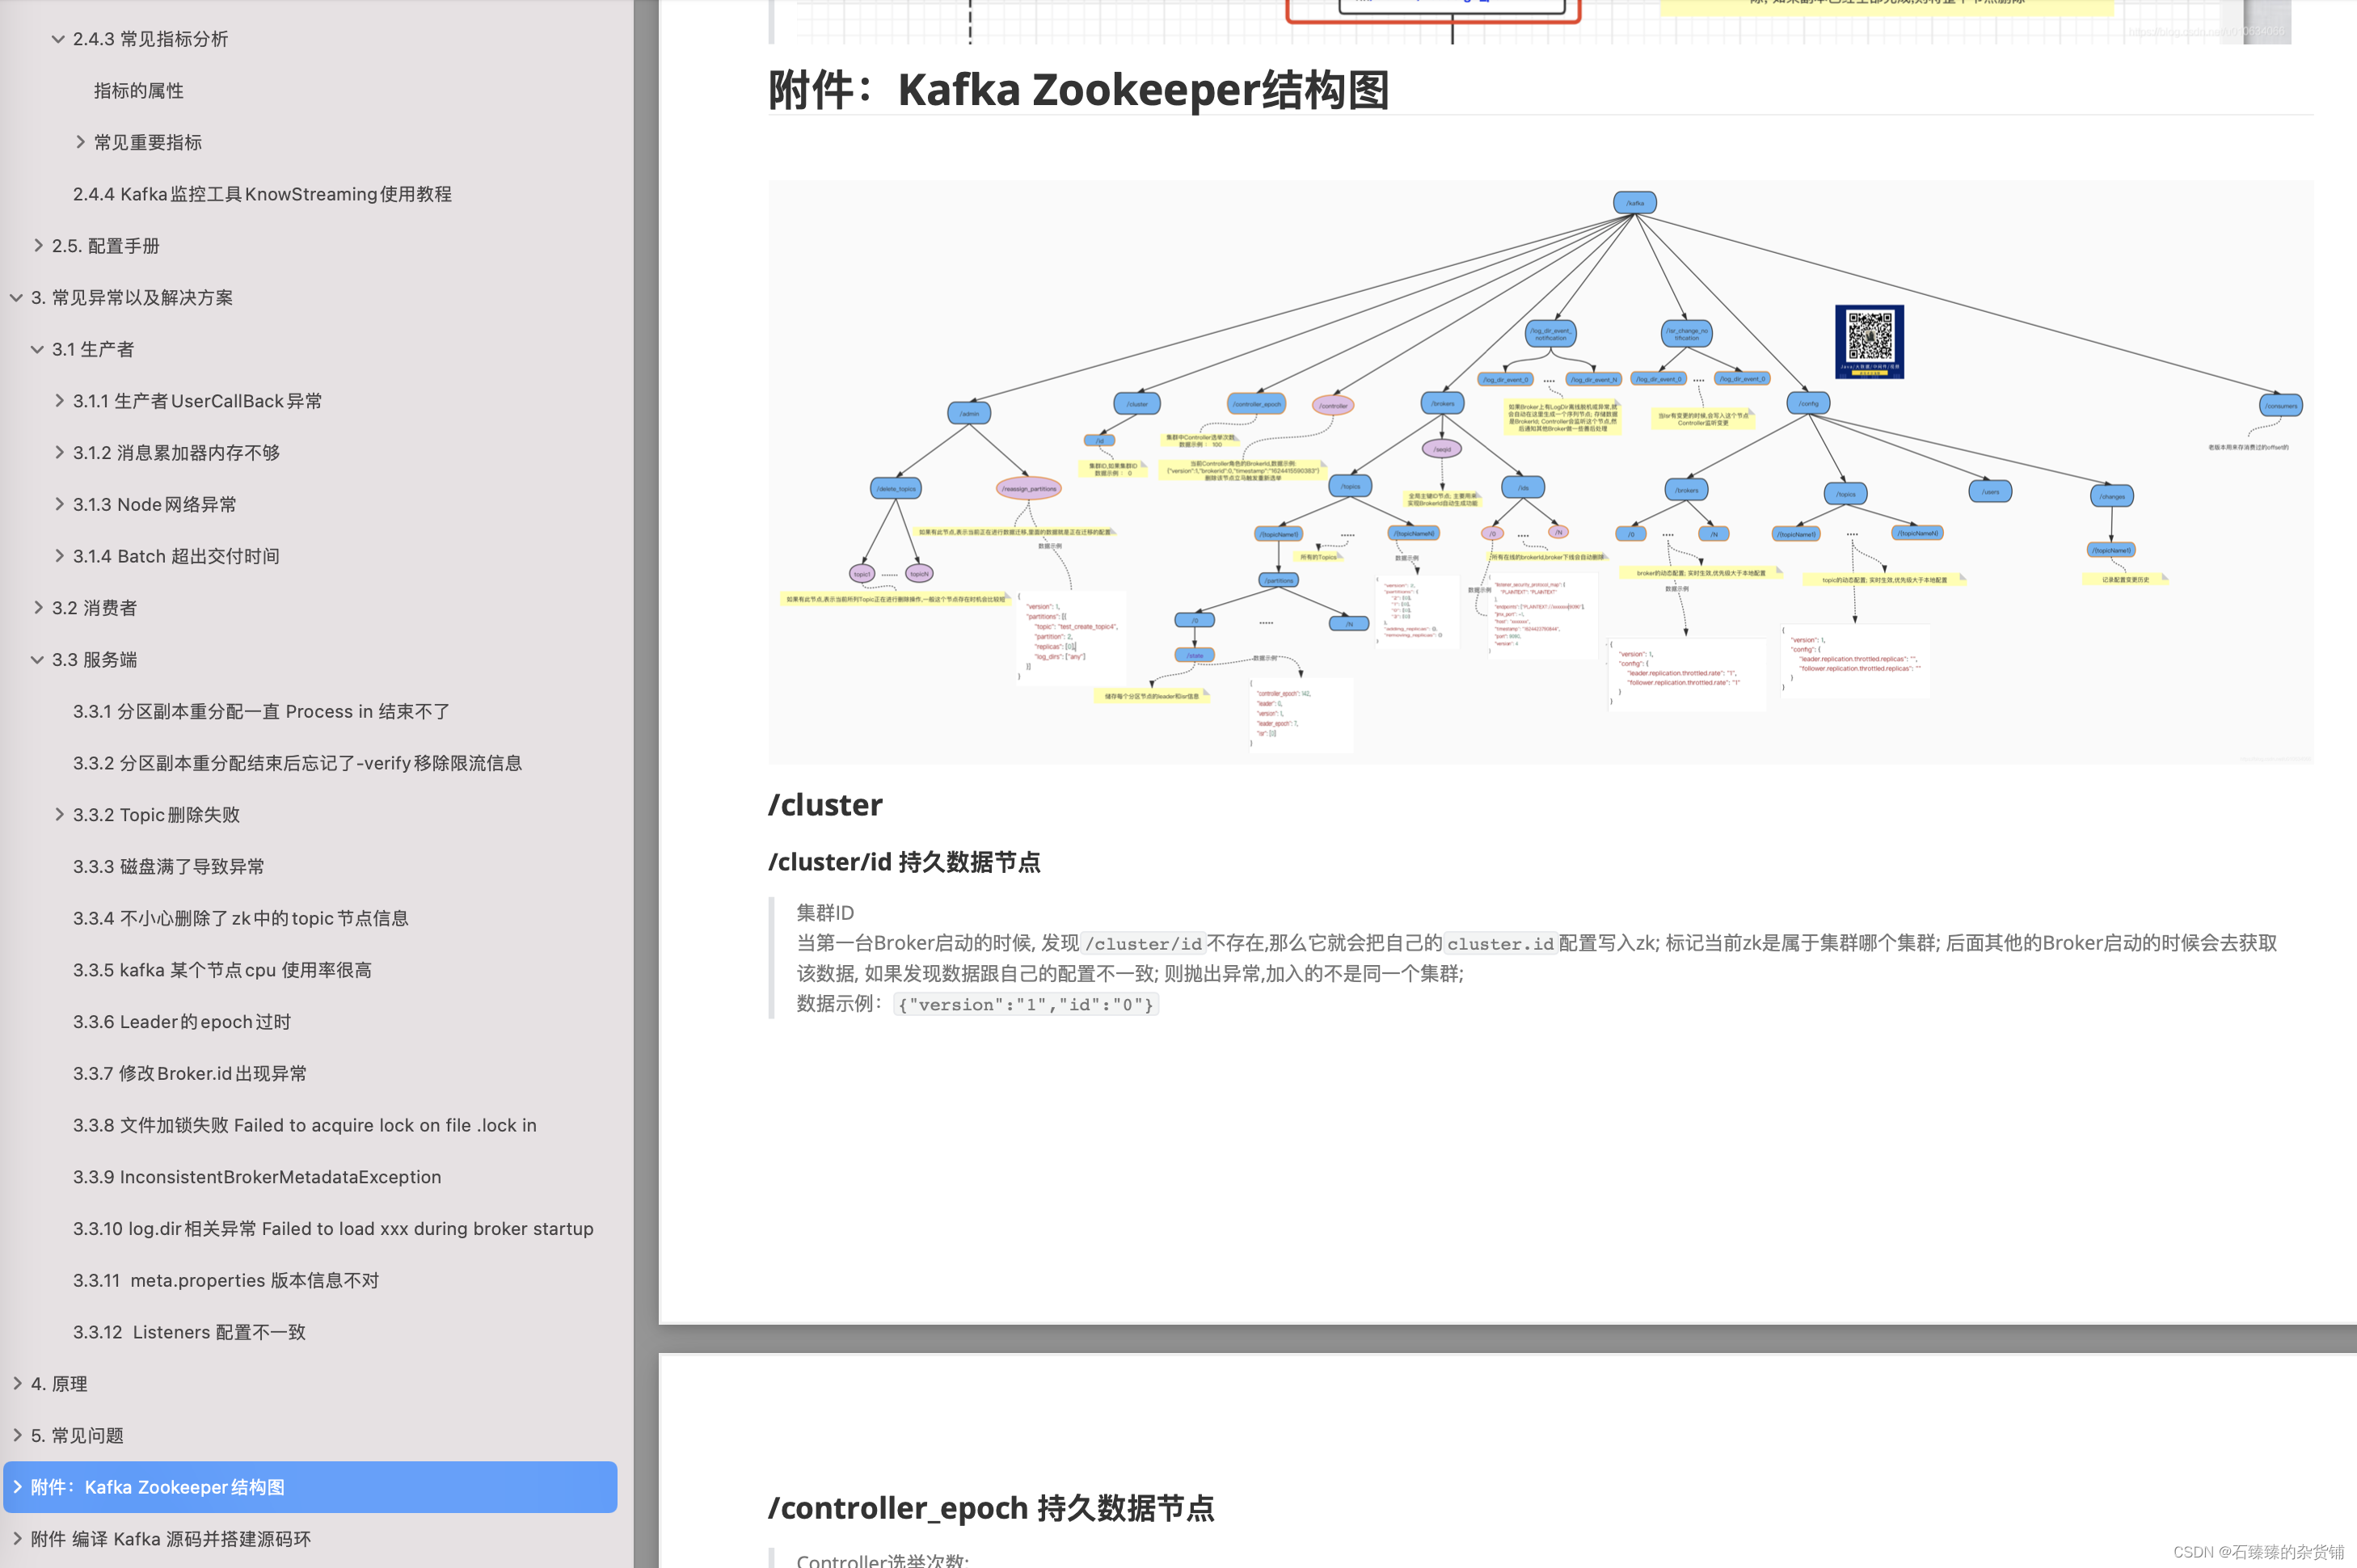This screenshot has height=1568, width=2357.
Task: Open 3.3.10 log.dir 相关异常 entry
Action: pyautogui.click(x=333, y=1228)
